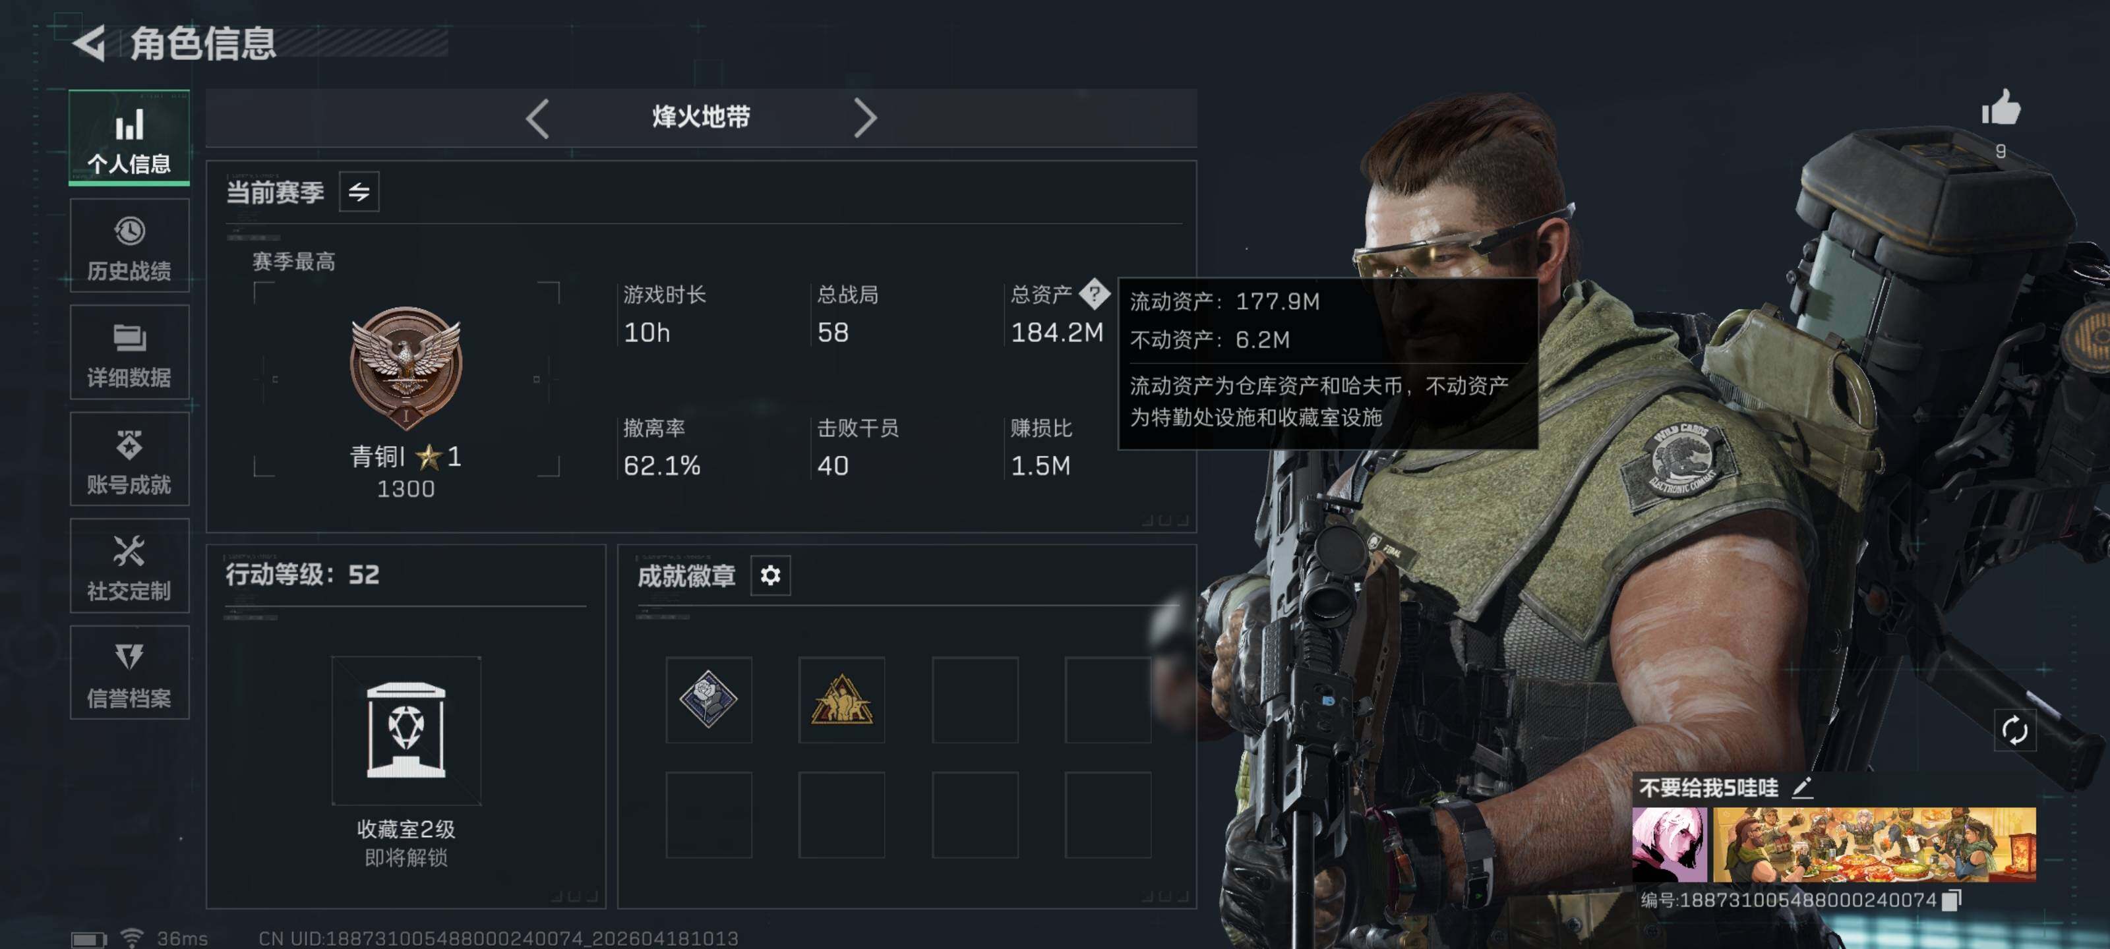The width and height of the screenshot is (2110, 949).
Task: Click the rotate character refresh icon
Action: [x=2014, y=730]
